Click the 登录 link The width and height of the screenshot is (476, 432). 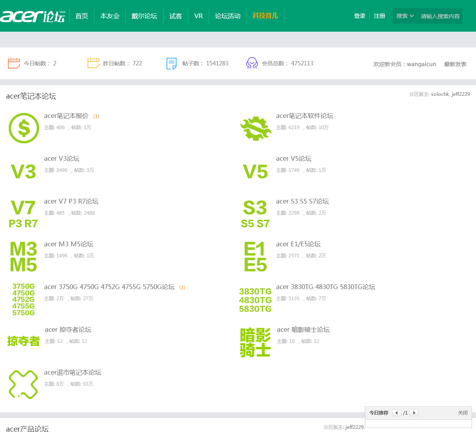click(x=360, y=16)
